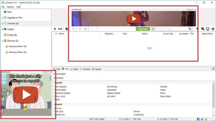
Task: Sort by Down Speed column header
Action: [169, 34]
